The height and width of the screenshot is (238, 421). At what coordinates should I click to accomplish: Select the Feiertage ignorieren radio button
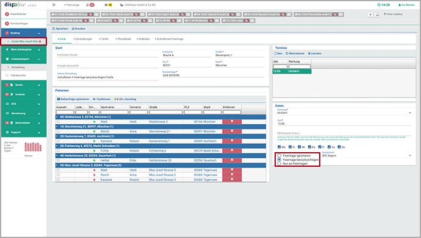coord(279,156)
